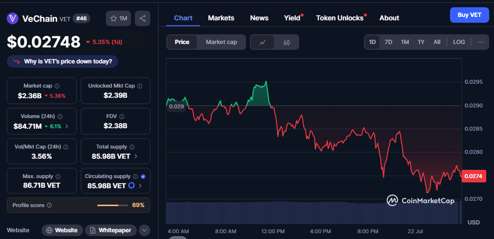Set chart range to 1M

click(405, 42)
